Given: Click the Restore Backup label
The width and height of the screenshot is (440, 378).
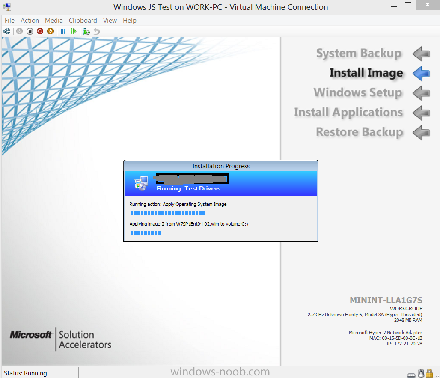Looking at the screenshot, I should pos(360,132).
